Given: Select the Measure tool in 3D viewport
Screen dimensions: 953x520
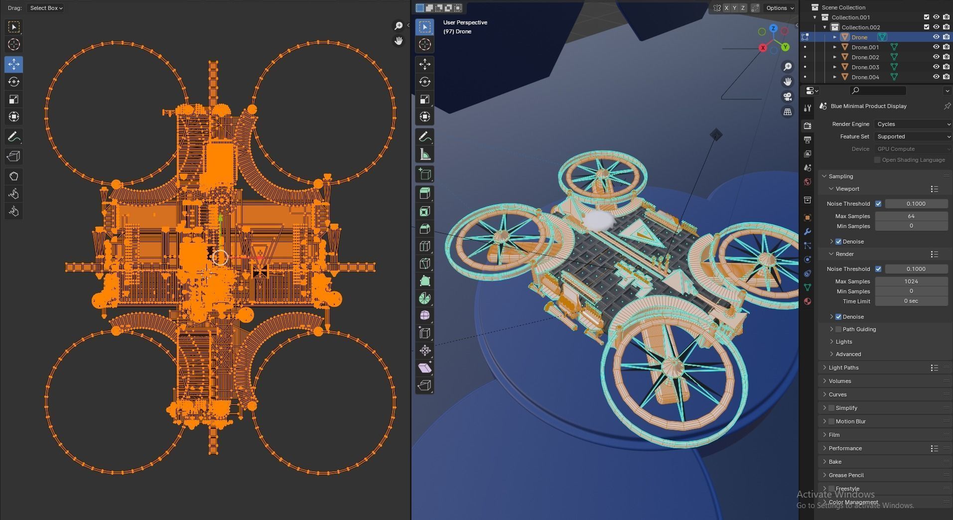Looking at the screenshot, I should click(425, 154).
